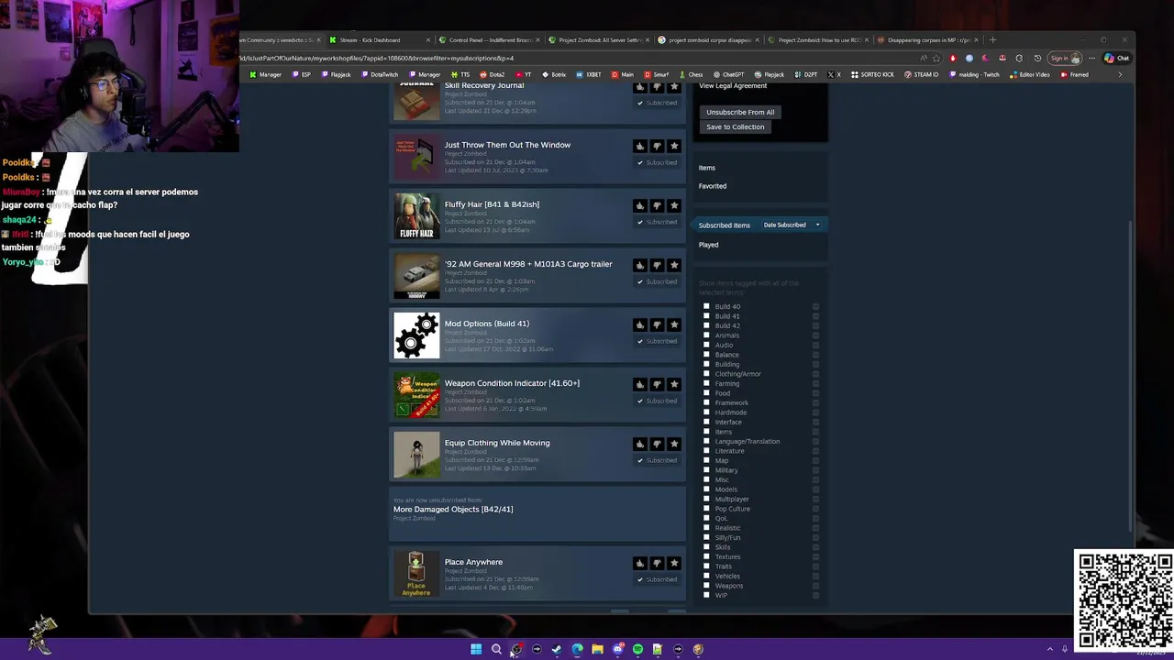Open More Damaged Objects [B42/41] link

[453, 509]
